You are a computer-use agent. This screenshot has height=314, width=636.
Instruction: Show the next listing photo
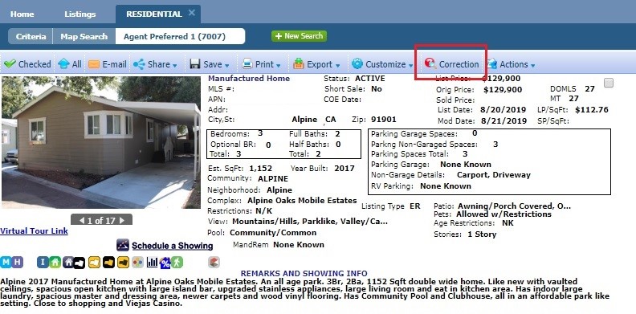[122, 220]
